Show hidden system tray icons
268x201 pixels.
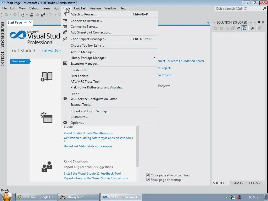226,197
